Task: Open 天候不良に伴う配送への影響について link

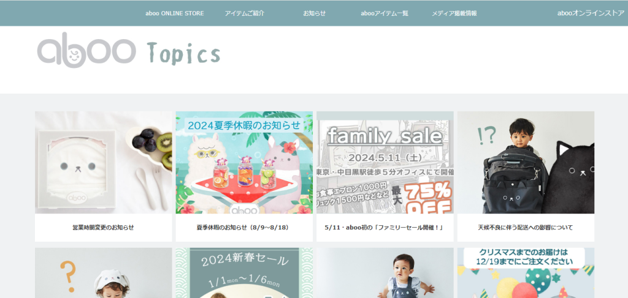Action: 526,228
